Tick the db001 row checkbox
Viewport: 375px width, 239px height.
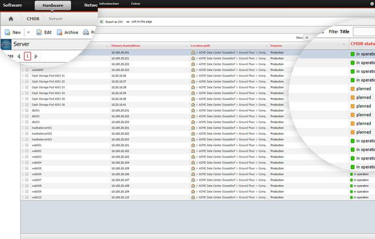point(27,110)
